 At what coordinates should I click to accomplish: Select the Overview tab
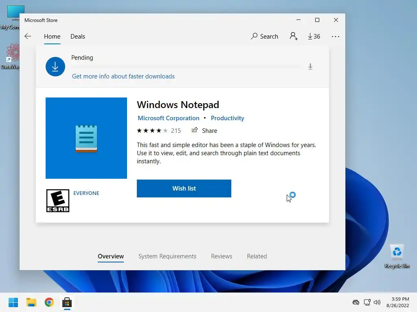(111, 256)
